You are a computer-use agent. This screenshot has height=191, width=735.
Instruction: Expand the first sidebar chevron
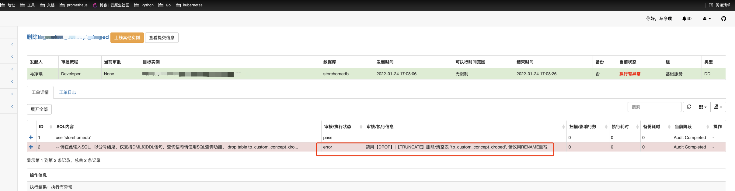[x=12, y=44]
